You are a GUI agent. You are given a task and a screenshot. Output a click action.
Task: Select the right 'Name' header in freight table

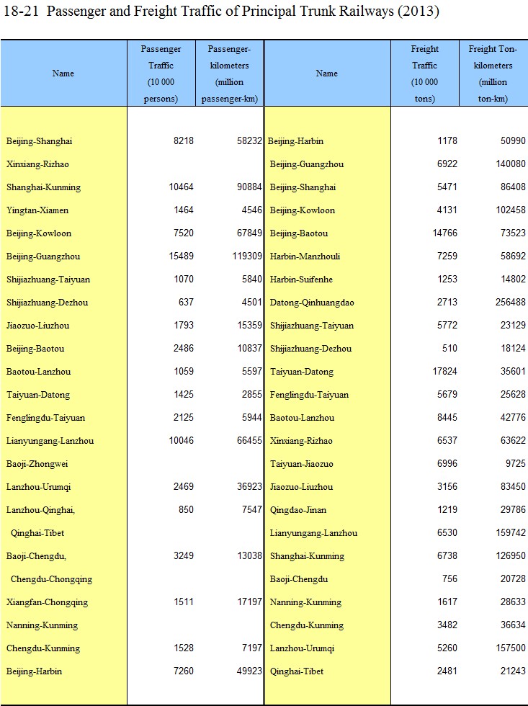point(326,73)
